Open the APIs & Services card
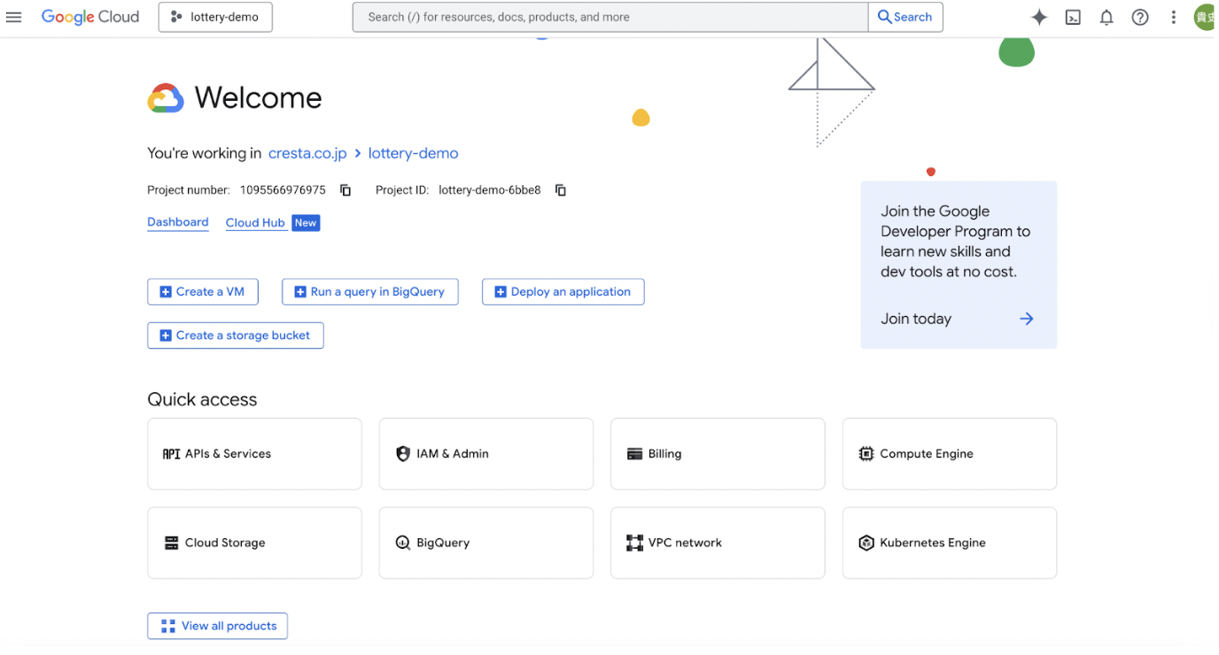The image size is (1219, 655). coord(254,454)
